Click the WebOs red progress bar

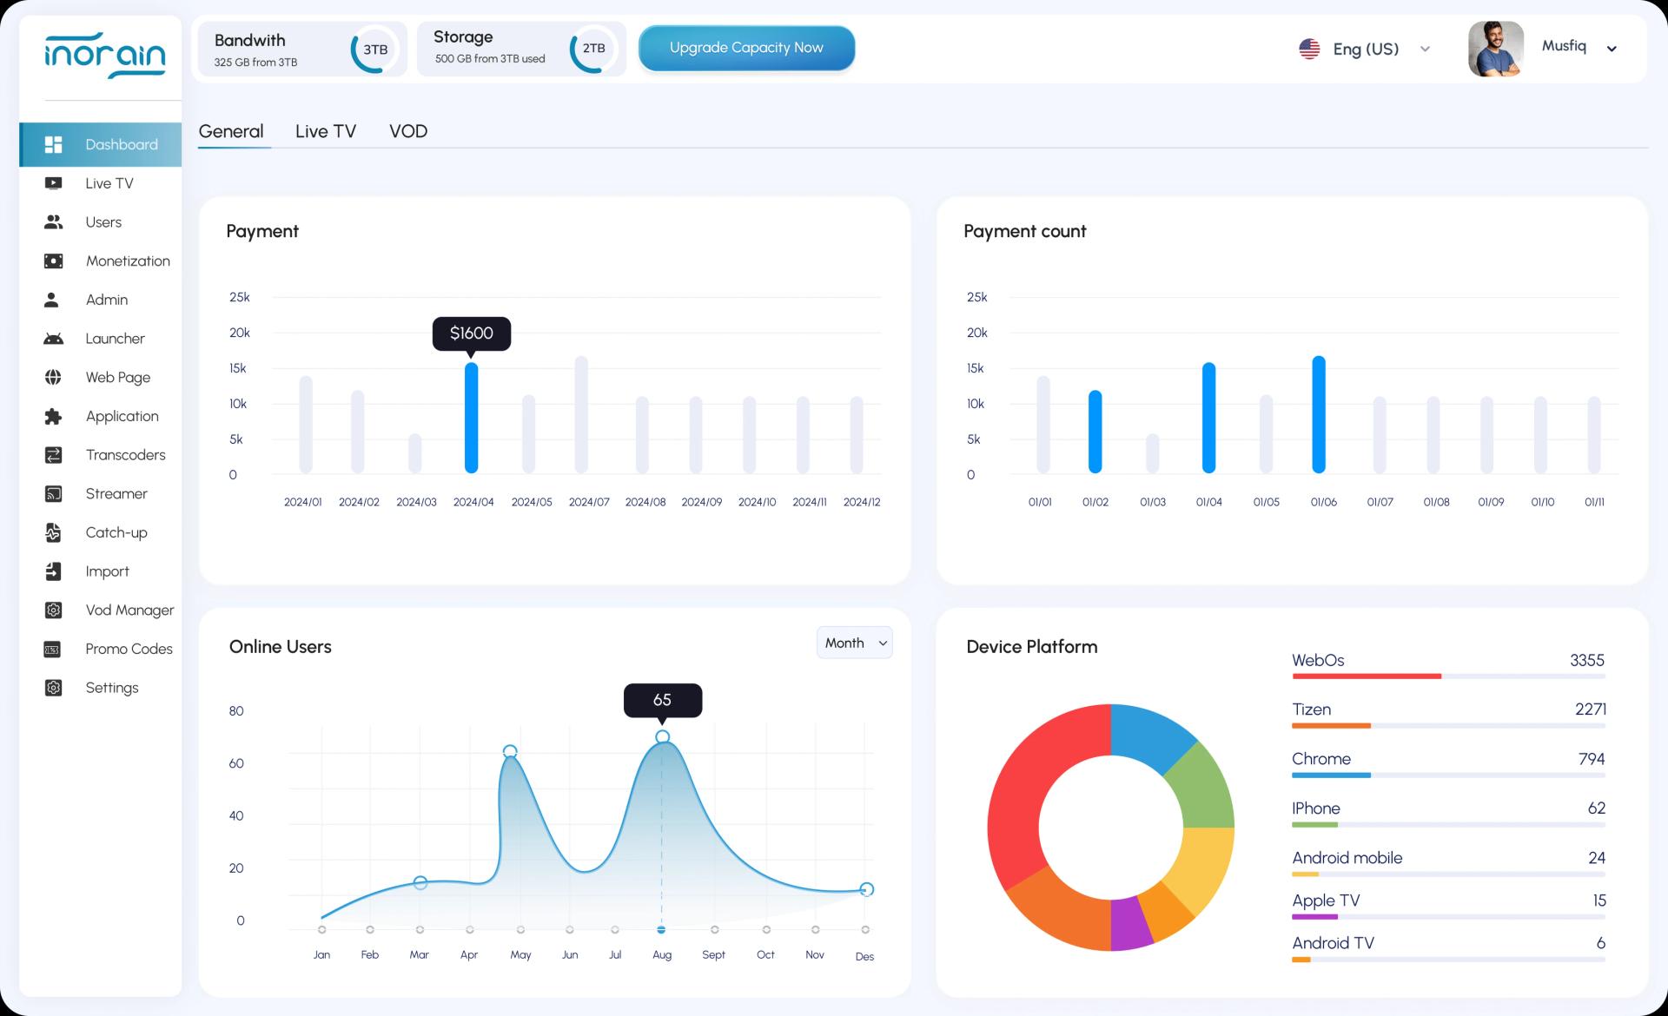pyautogui.click(x=1366, y=676)
